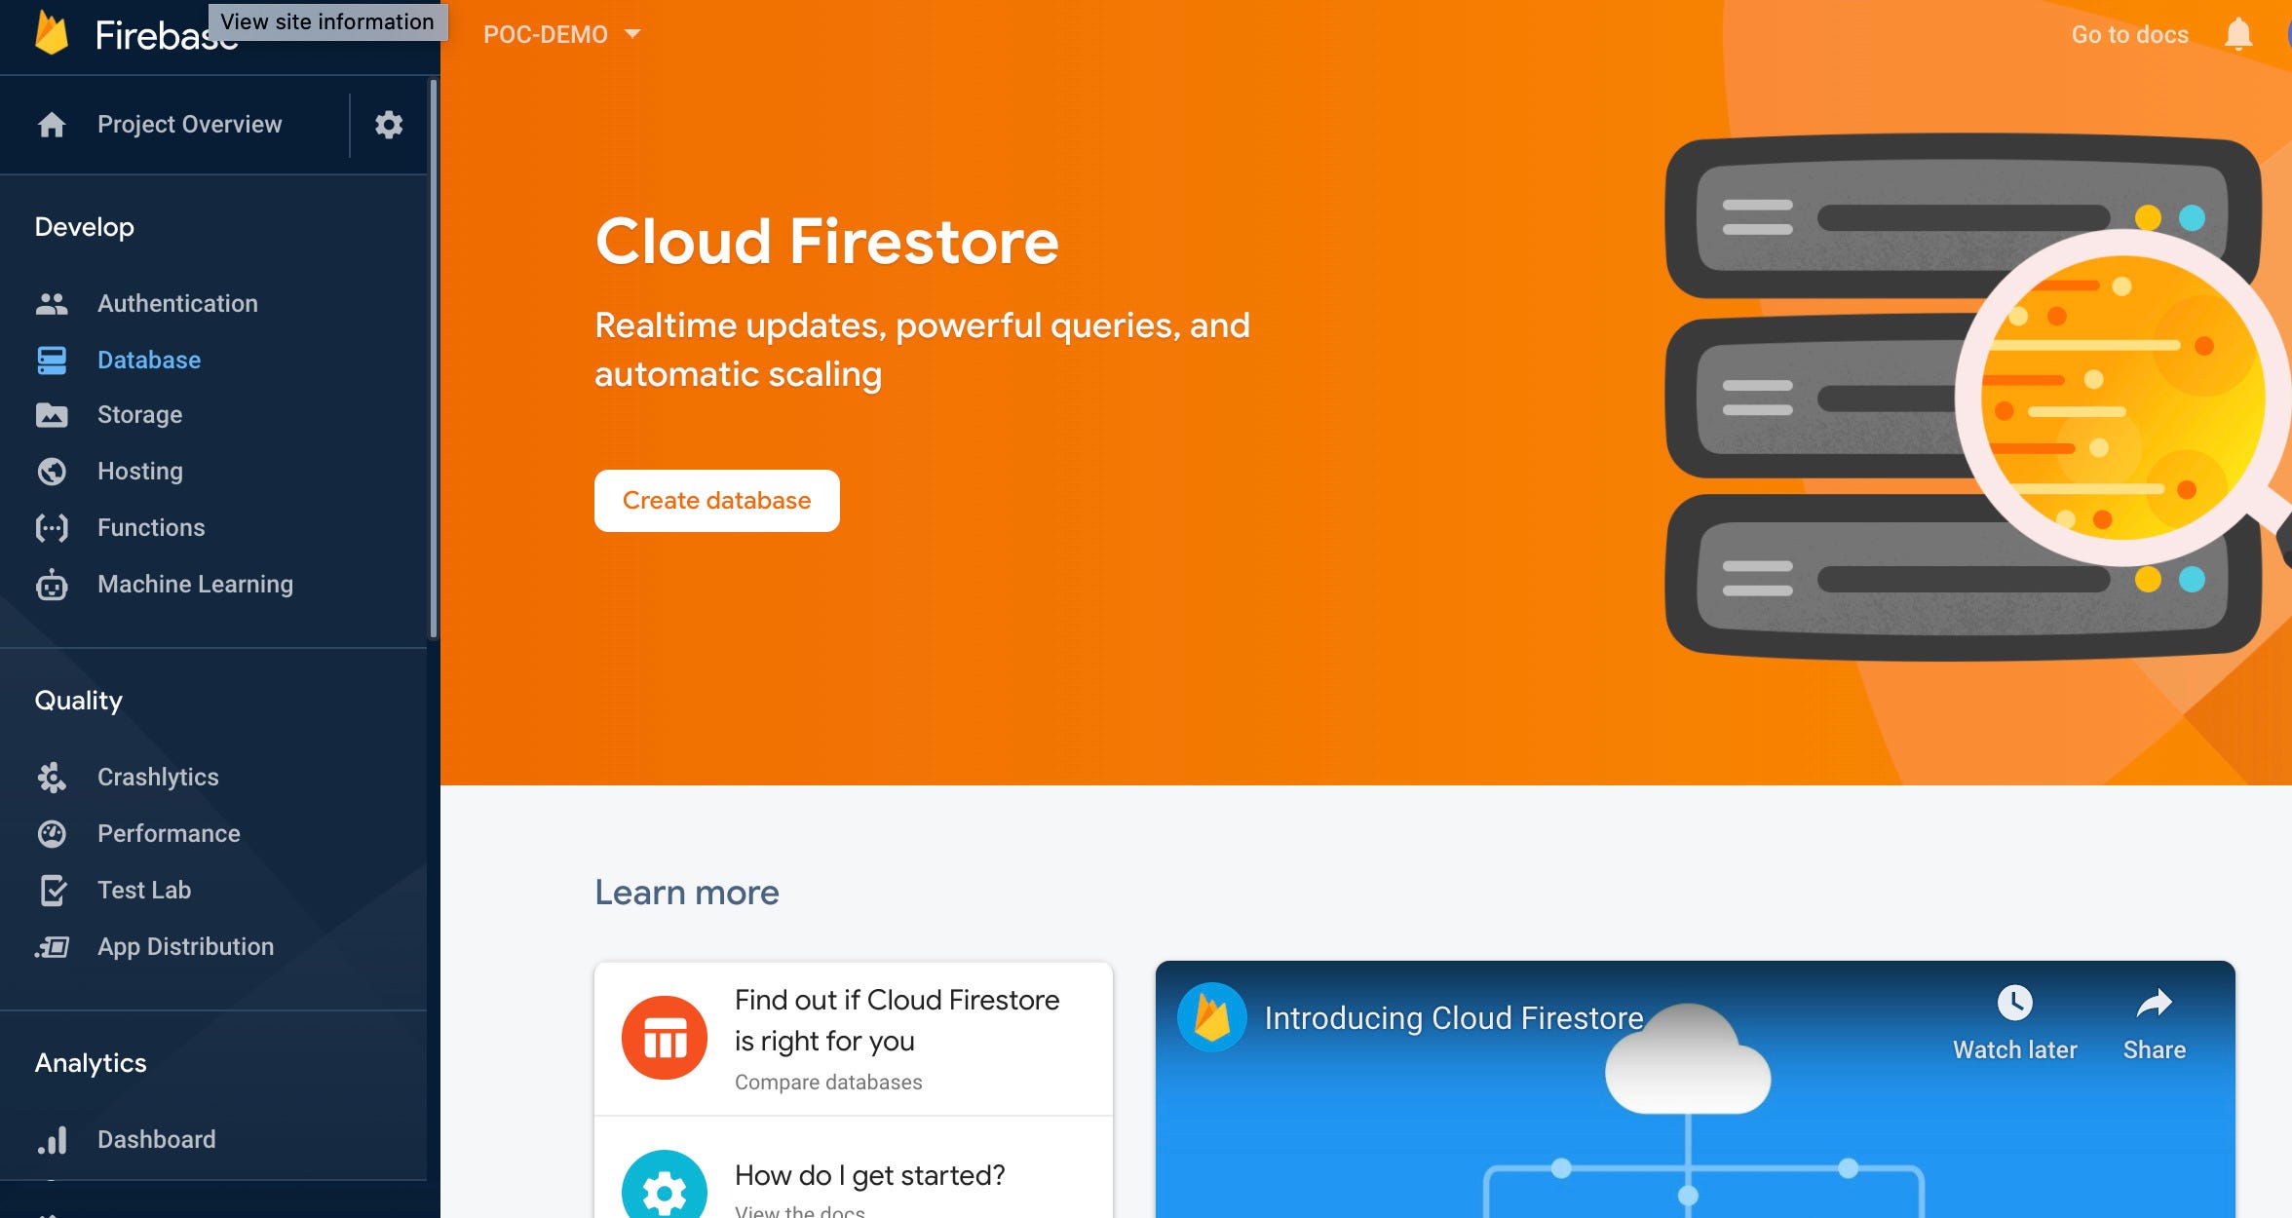This screenshot has height=1218, width=2292.
Task: Click the Watch later clock icon
Action: 2014,1004
